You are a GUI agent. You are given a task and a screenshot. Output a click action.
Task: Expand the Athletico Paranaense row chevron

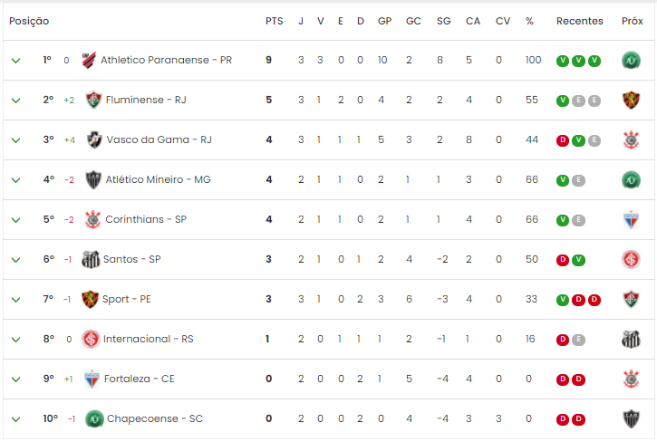(x=16, y=61)
